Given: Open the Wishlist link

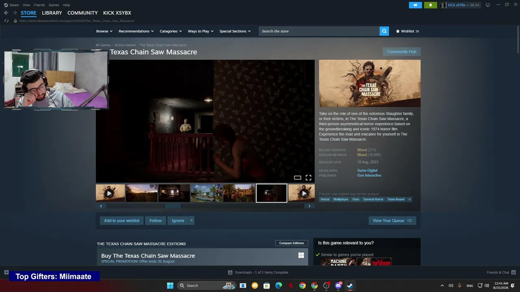Looking at the screenshot, I should pos(407,31).
